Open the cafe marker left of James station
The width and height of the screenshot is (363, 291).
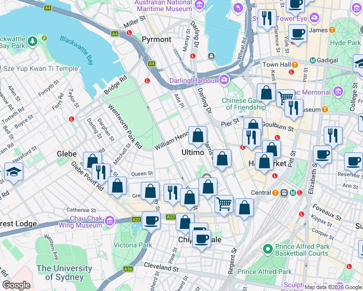pos(297,35)
